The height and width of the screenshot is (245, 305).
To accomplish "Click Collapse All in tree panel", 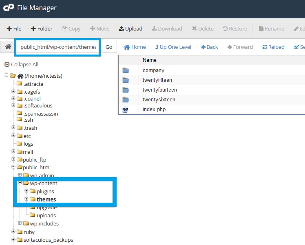I will (21, 64).
